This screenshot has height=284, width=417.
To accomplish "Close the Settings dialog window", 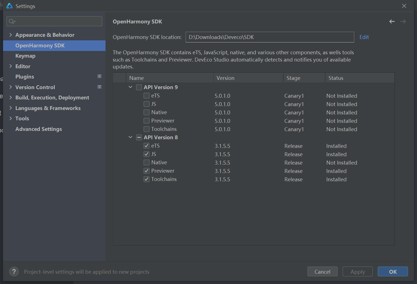I will 404,6.
